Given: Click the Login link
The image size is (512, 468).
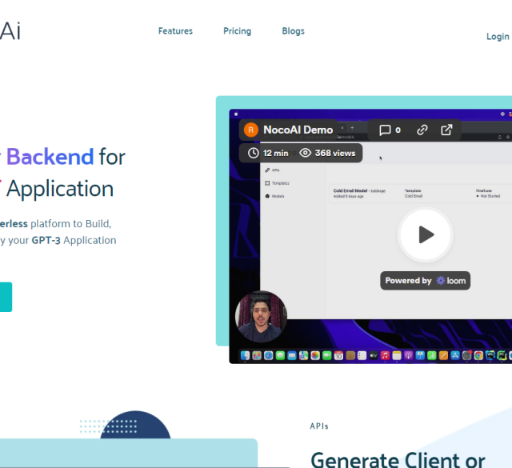Looking at the screenshot, I should pos(498,37).
